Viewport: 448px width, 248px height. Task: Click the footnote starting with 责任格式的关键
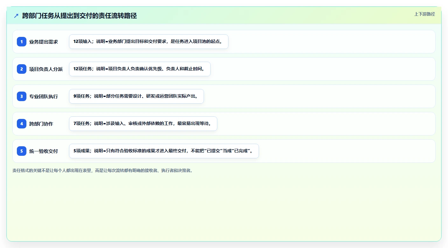pos(102,170)
